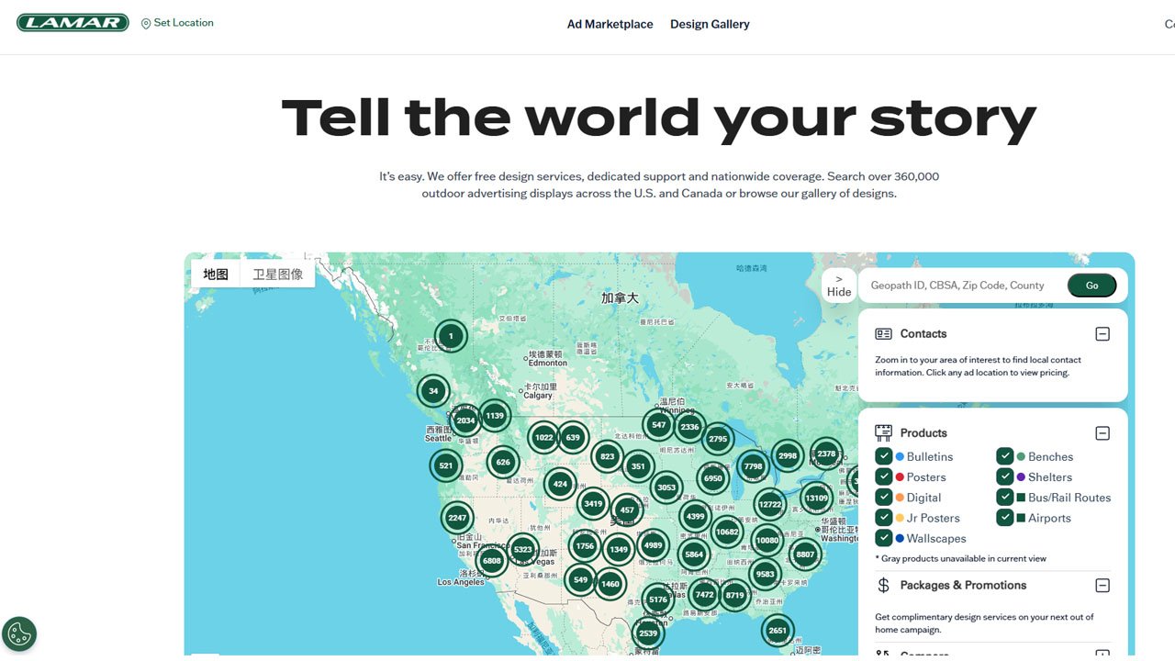Click the map cluster labeled 13109
Image resolution: width=1175 pixels, height=661 pixels.
(816, 499)
